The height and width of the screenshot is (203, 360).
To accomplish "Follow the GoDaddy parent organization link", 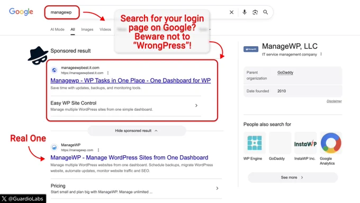I will 285,73.
